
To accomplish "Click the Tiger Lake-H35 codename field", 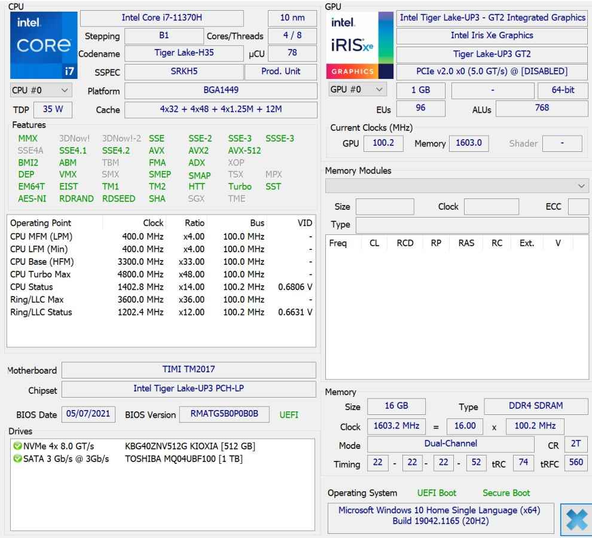I will [x=184, y=53].
